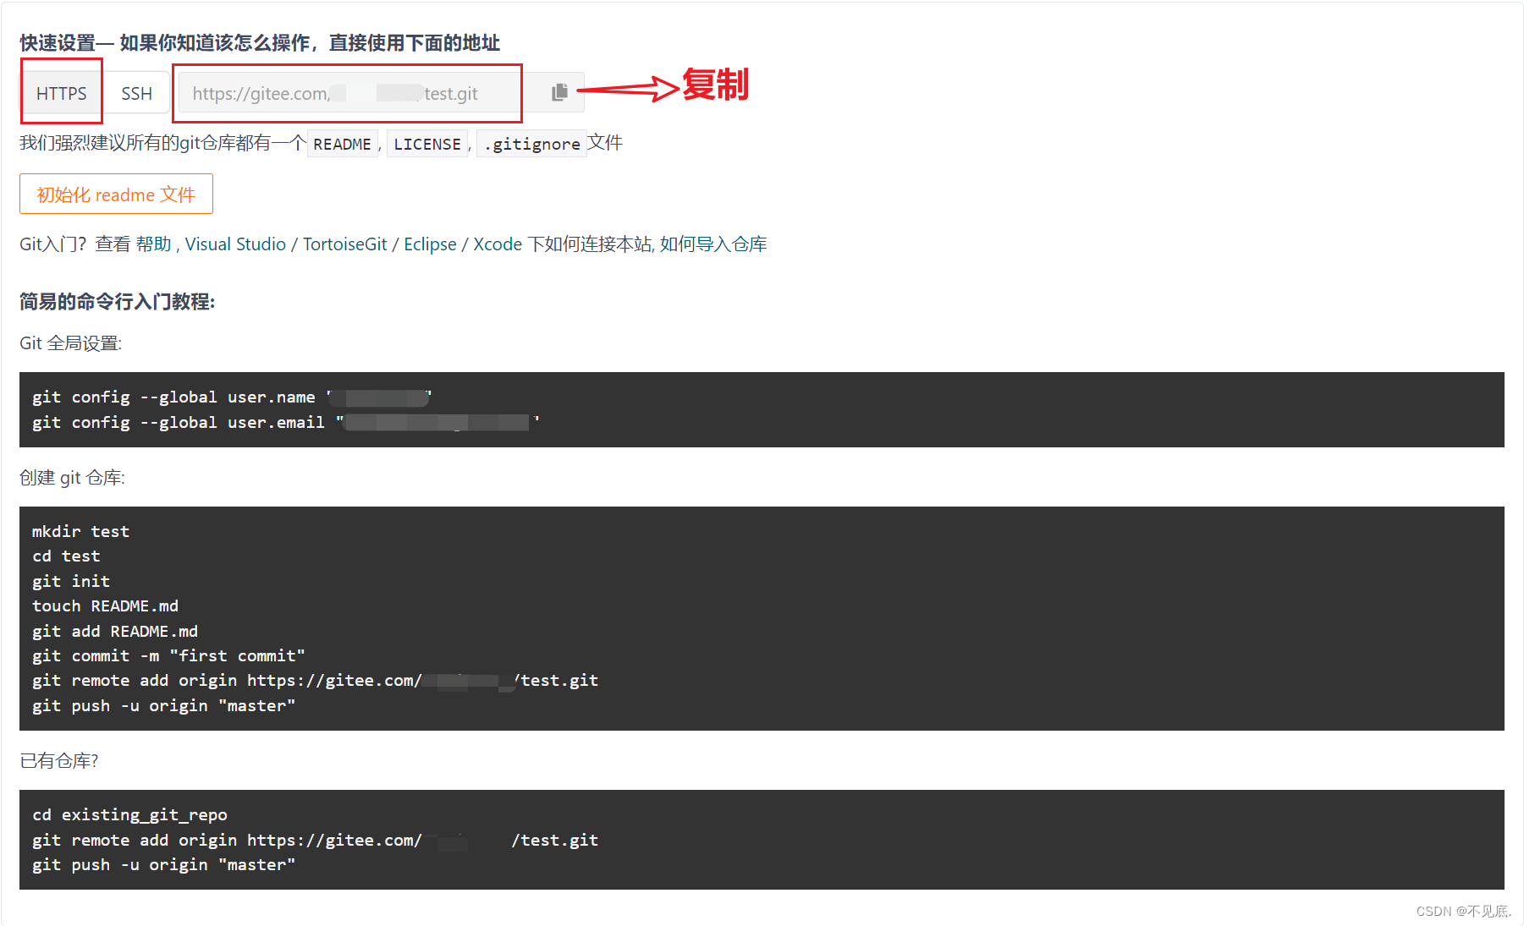Screen dimensions: 1524x926
Task: Select the HTTPS protocol tab
Action: (62, 93)
